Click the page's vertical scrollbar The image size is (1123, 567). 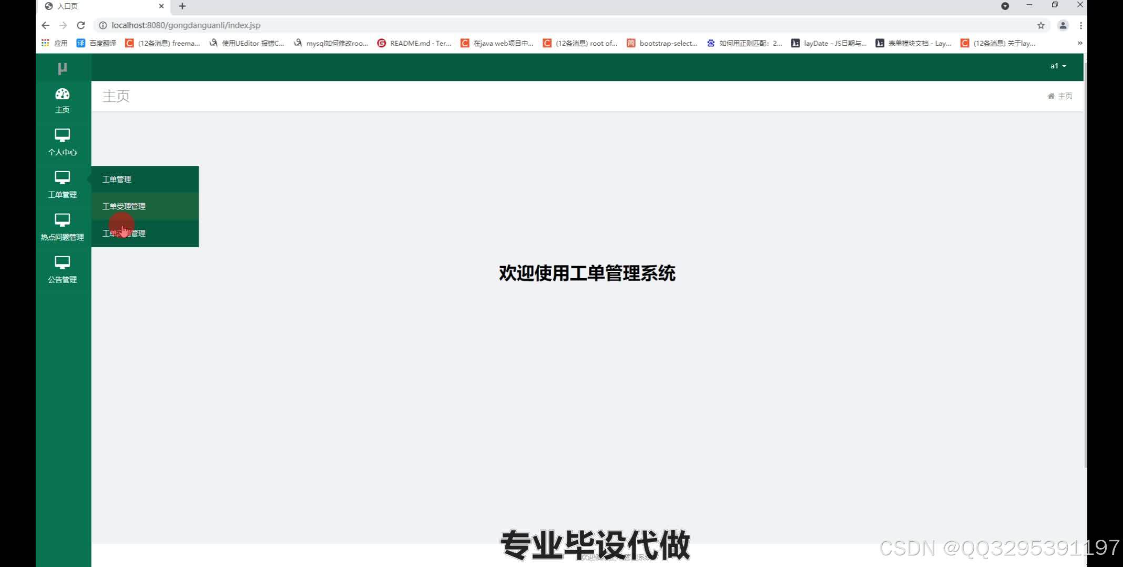(1085, 265)
